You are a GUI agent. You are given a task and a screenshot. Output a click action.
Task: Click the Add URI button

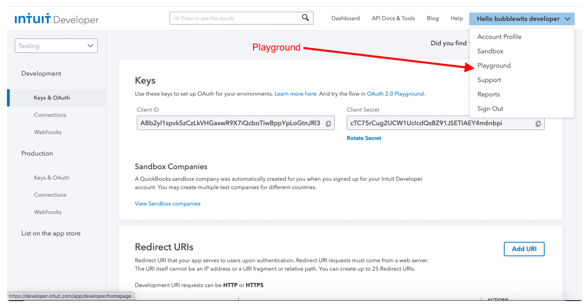(x=524, y=249)
